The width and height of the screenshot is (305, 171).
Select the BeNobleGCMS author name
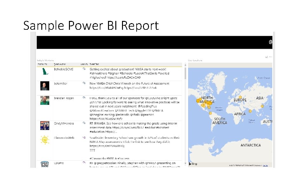pyautogui.click(x=64, y=69)
